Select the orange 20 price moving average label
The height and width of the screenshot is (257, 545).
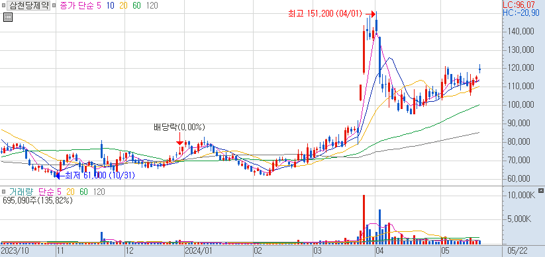[124, 6]
